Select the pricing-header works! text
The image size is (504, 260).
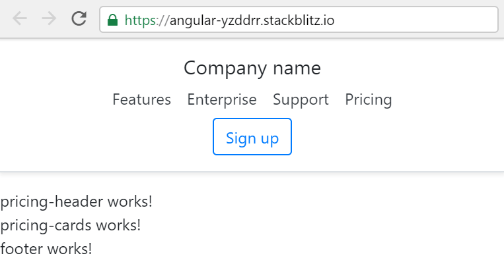[76, 201]
